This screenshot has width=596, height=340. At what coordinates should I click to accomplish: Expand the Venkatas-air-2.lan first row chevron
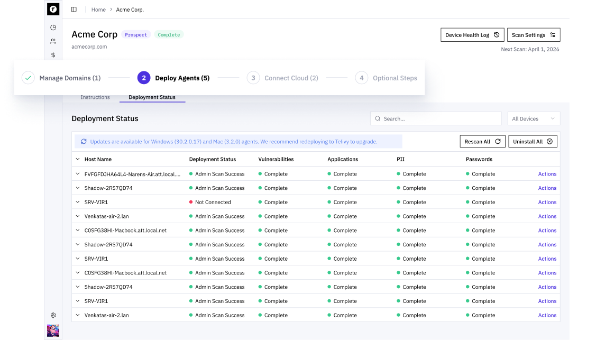tap(78, 216)
